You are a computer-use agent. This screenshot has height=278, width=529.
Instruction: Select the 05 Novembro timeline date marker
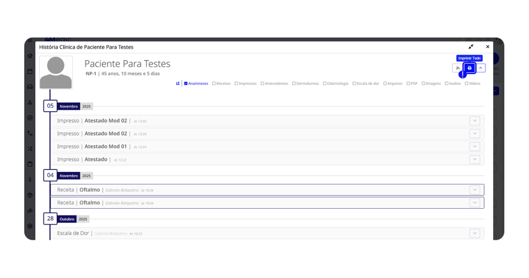[50, 106]
